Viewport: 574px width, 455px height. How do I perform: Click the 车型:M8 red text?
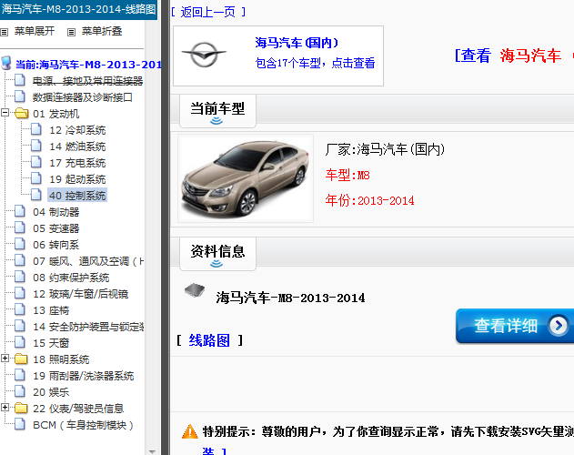(x=347, y=175)
